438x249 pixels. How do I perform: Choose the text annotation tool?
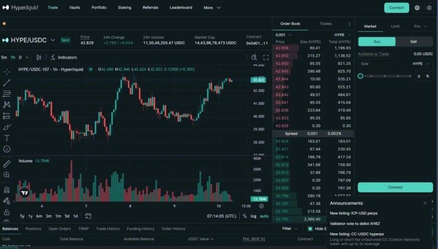[x=7, y=138]
